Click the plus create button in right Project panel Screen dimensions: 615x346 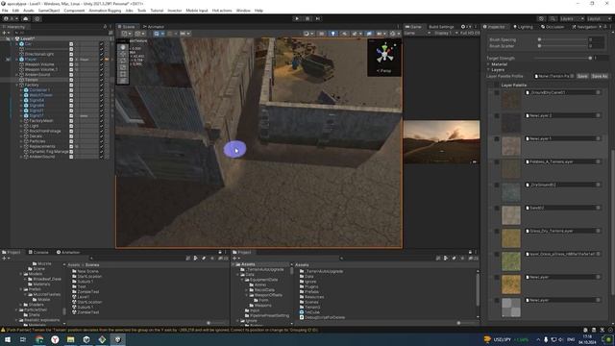point(234,259)
